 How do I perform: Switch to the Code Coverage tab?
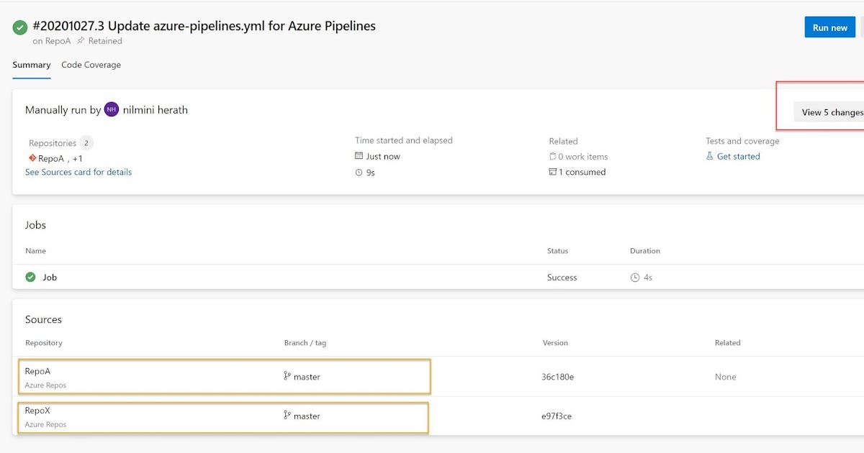click(91, 65)
